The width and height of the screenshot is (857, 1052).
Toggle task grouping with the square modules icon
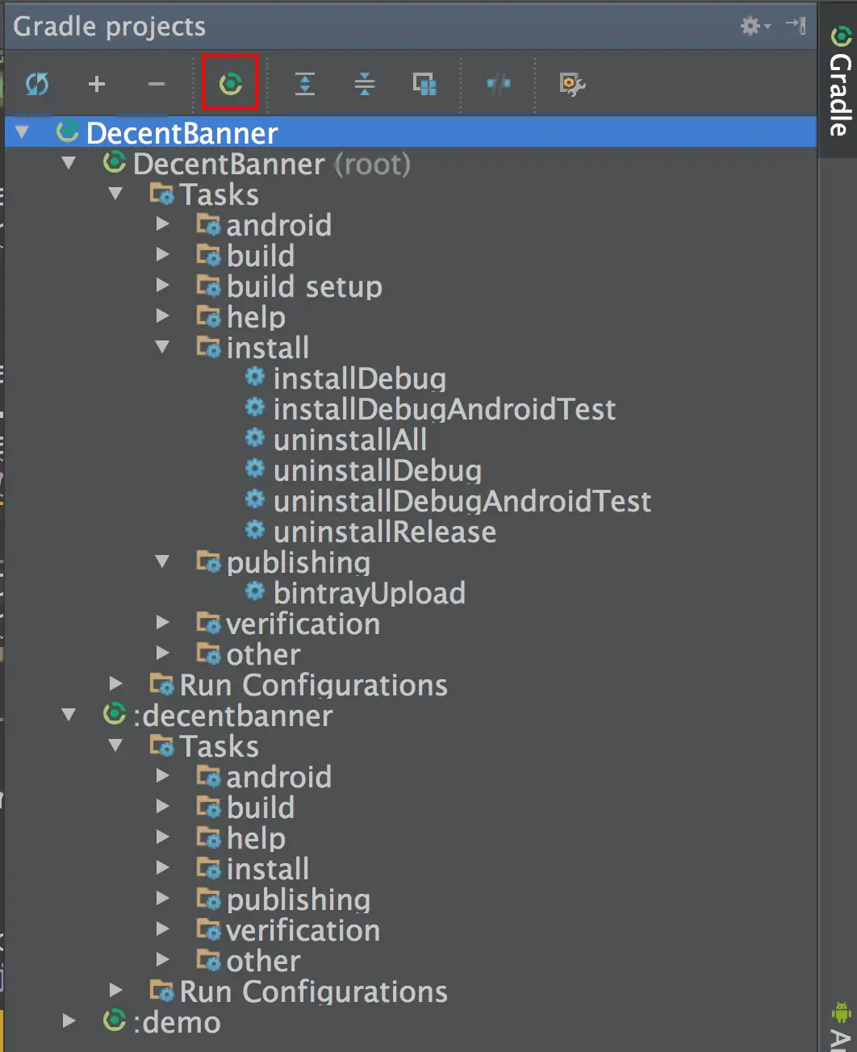424,83
